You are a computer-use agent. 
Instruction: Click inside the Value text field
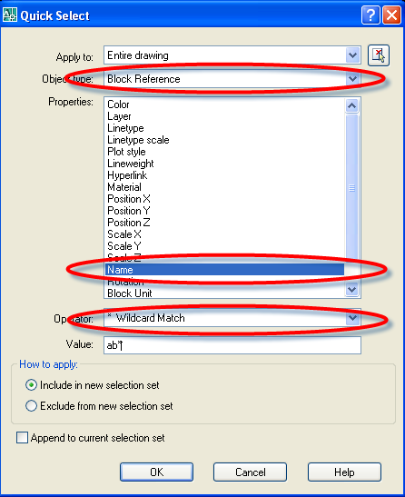232,345
